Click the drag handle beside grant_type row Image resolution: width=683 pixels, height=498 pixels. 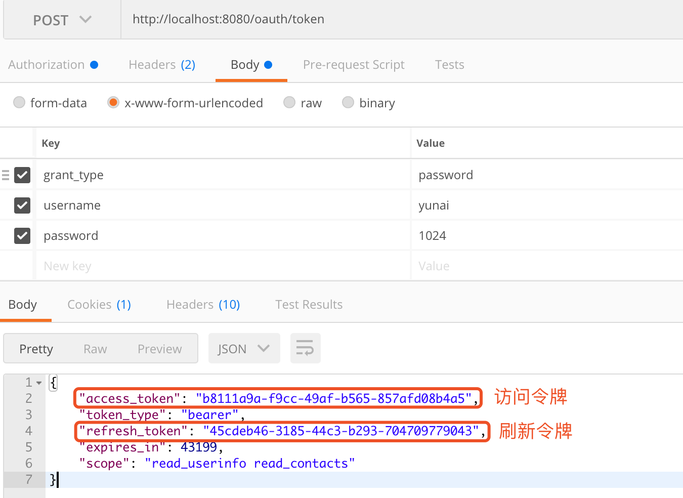pos(6,175)
